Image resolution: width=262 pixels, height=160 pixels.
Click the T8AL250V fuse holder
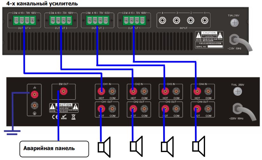click(234, 23)
